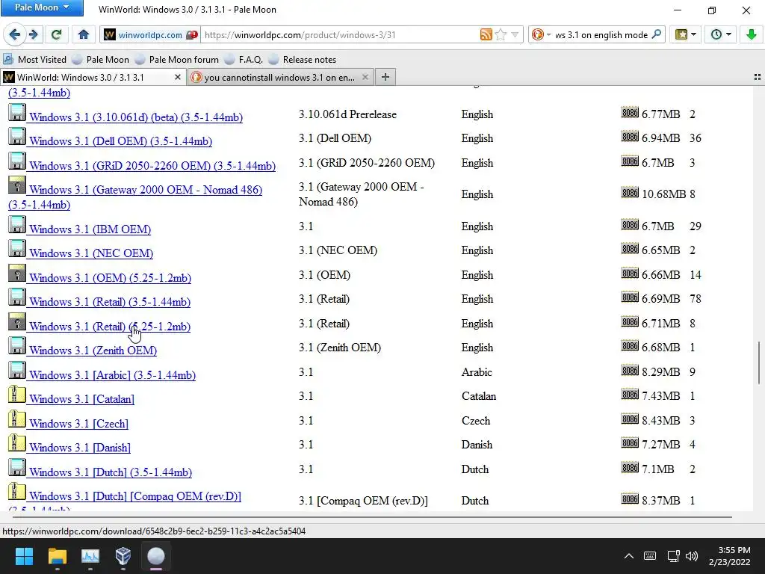Viewport: 765px width, 574px height.
Task: Switch to the 'you cannotinstall windows 3.1' tab
Action: pos(279,77)
